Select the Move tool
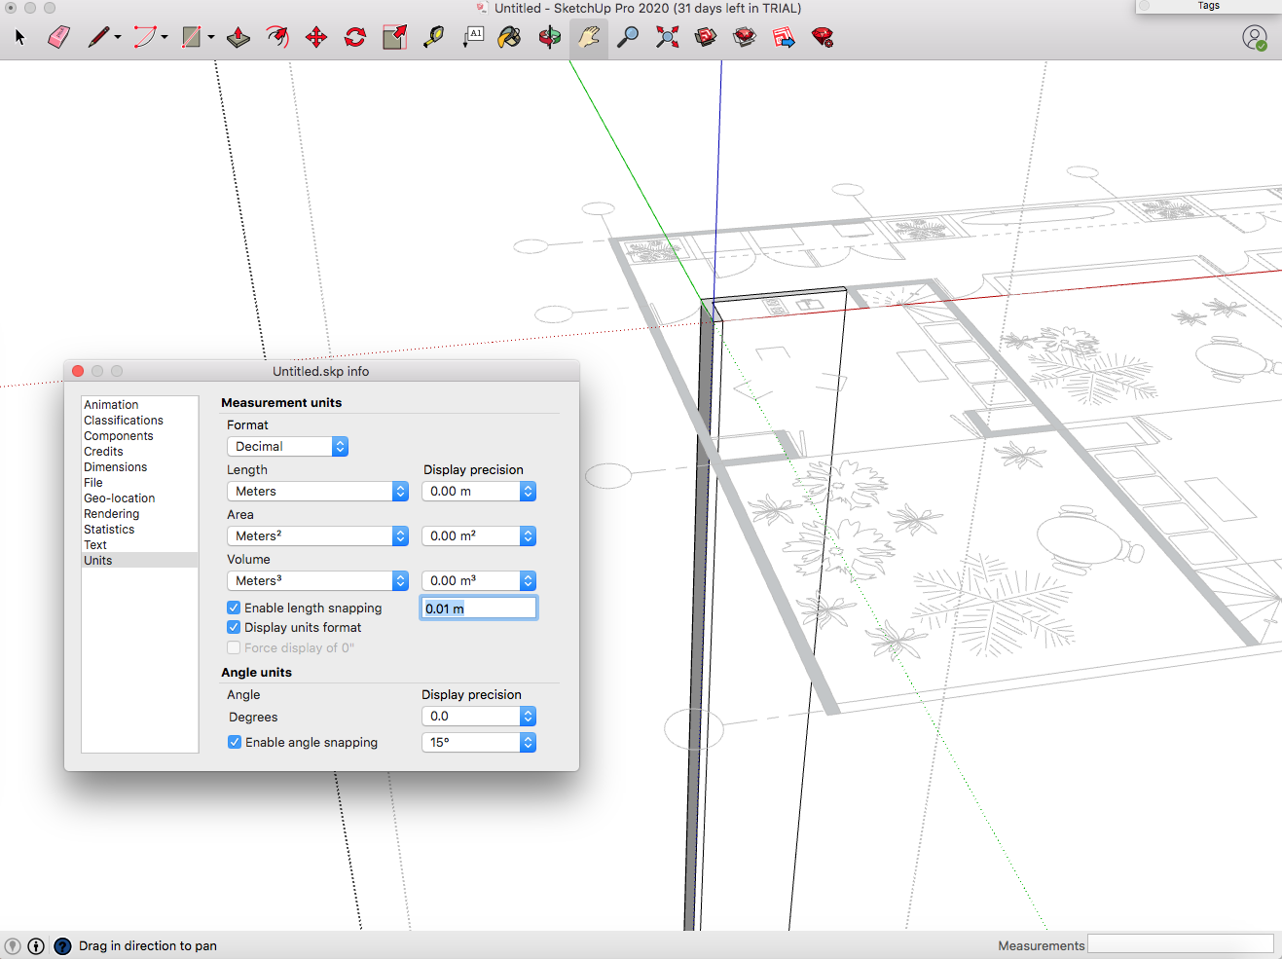1282x959 pixels. tap(316, 38)
